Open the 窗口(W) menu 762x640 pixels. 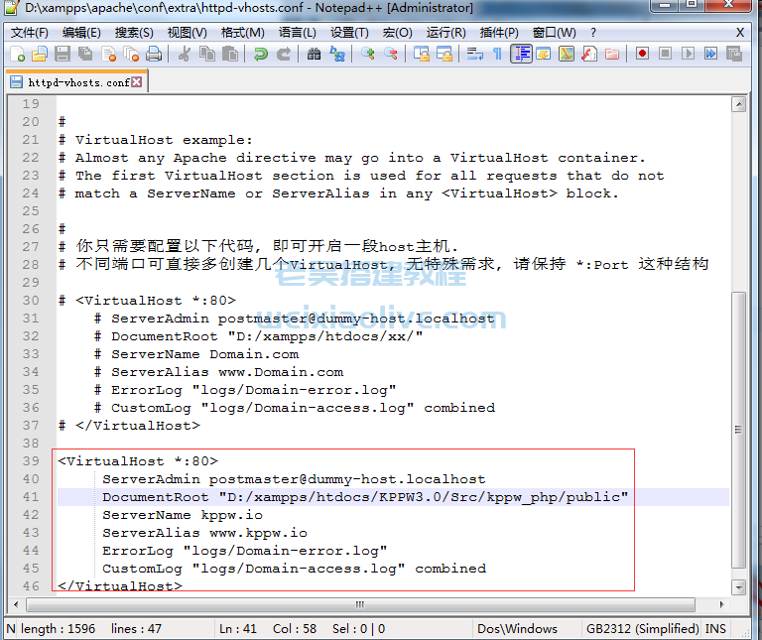click(554, 33)
